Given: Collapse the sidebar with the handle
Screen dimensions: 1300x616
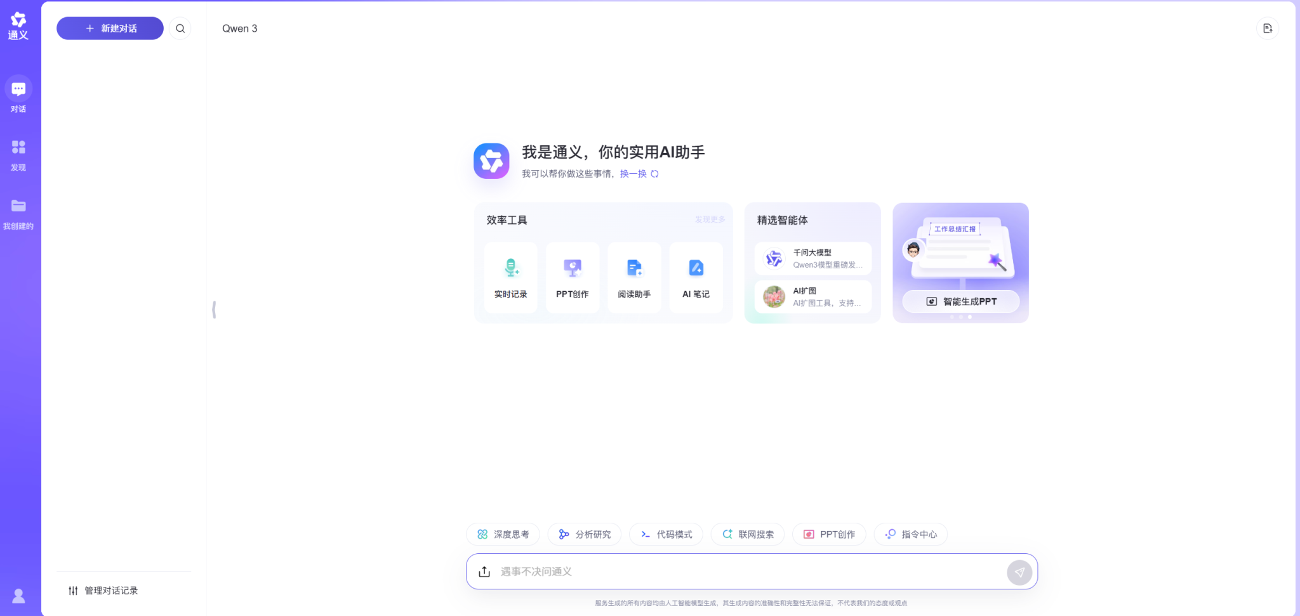Looking at the screenshot, I should [x=214, y=310].
